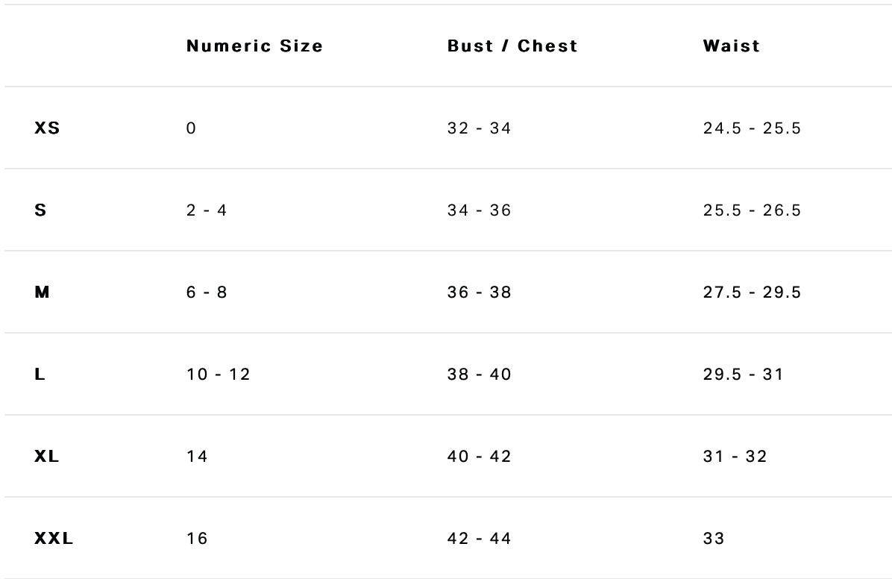Screen dimensions: 892x579
Task: Click the 32 - 34 bust measurement
Action: click(479, 128)
